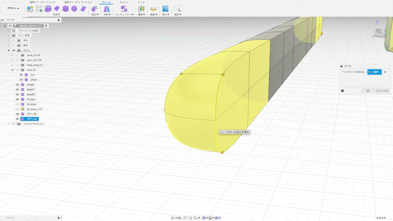Click the Insert (挿入) image icon

[166, 9]
